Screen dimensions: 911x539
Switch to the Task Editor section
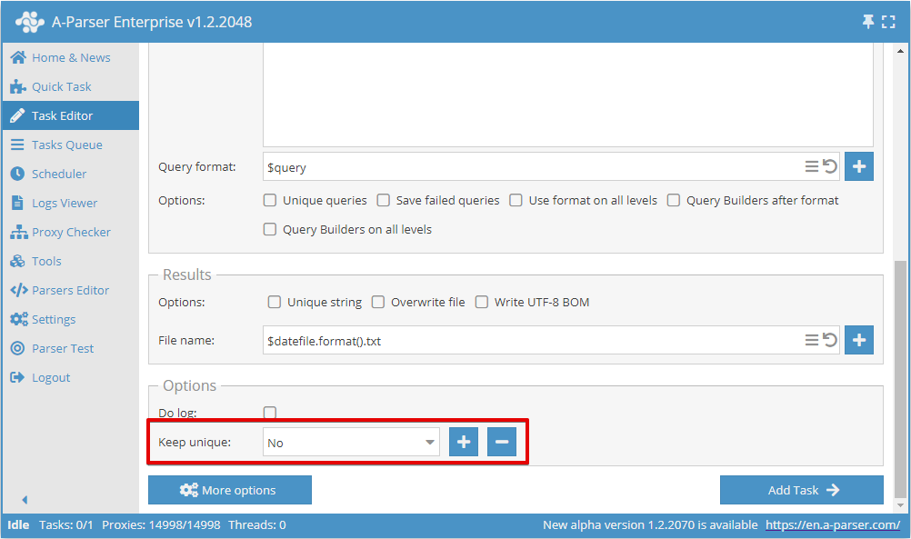pos(60,115)
